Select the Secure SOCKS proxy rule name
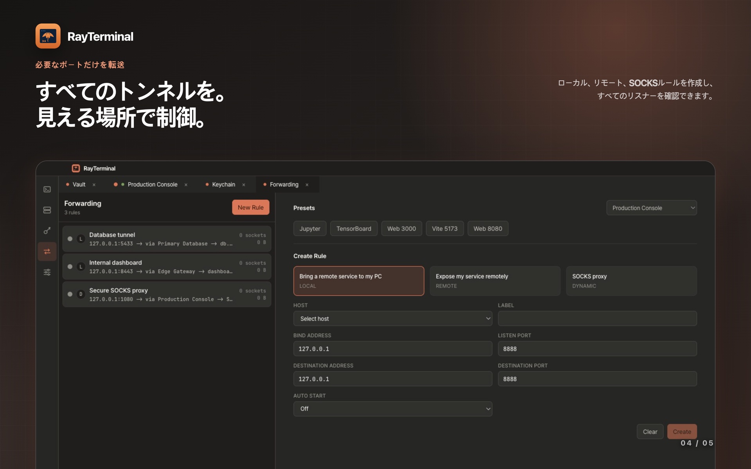This screenshot has height=469, width=751. point(119,290)
